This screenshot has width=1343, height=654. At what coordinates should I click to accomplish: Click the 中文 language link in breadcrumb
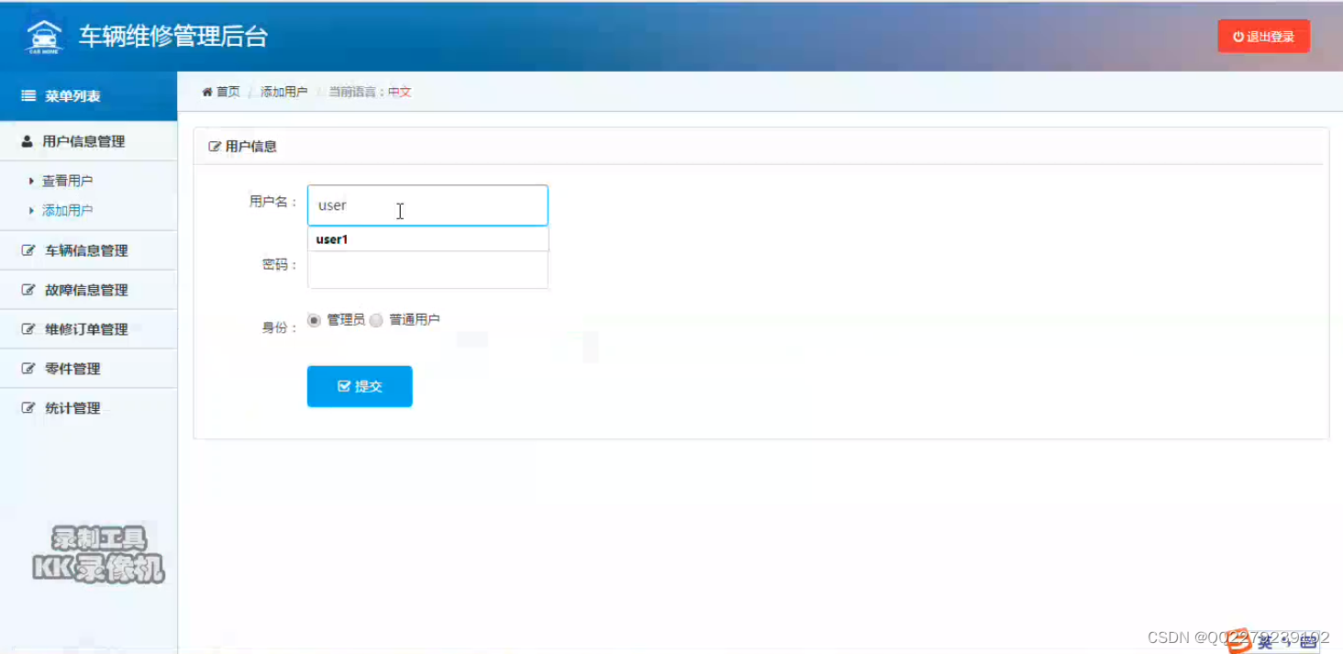point(398,92)
